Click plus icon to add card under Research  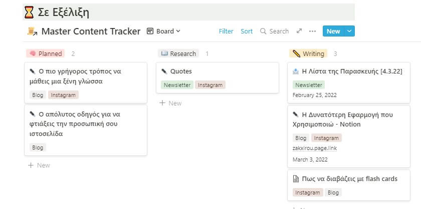pyautogui.click(x=162, y=103)
